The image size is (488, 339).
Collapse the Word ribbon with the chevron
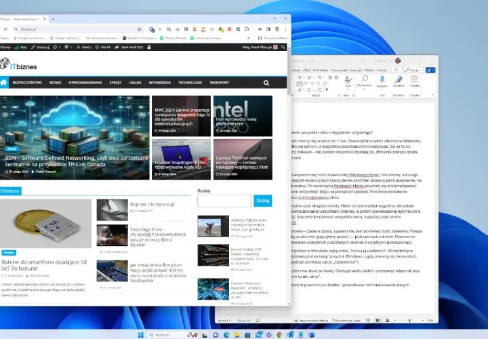pyautogui.click(x=432, y=95)
